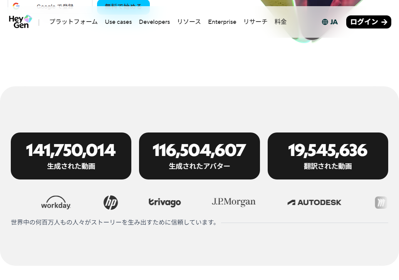This screenshot has height=280, width=399.
Task: Click the 116,504,607 generated avatars card
Action: [x=199, y=156]
